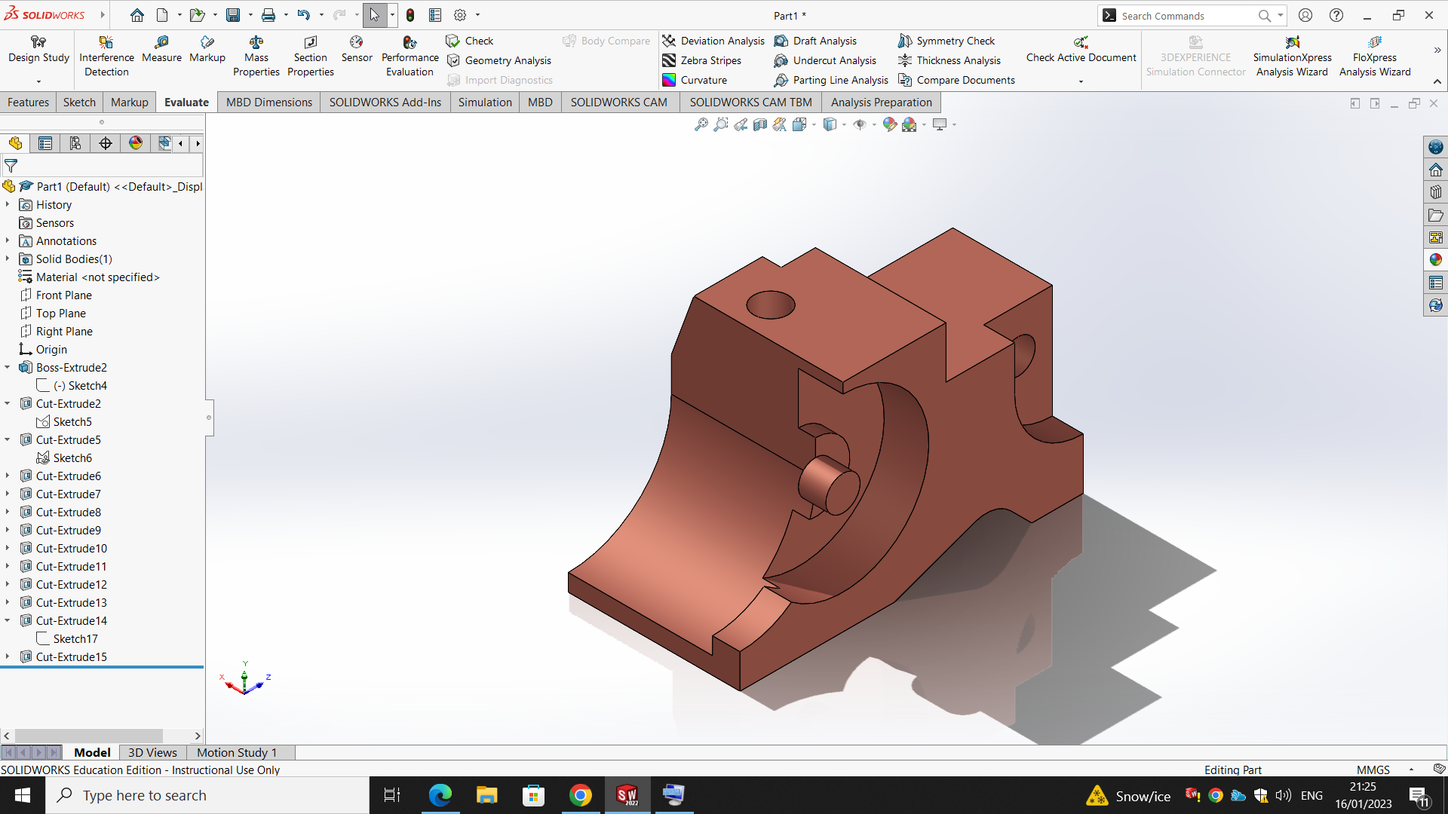This screenshot has height=814, width=1448.
Task: Open the DimXpertManager panel tab
Action: pyautogui.click(x=106, y=143)
